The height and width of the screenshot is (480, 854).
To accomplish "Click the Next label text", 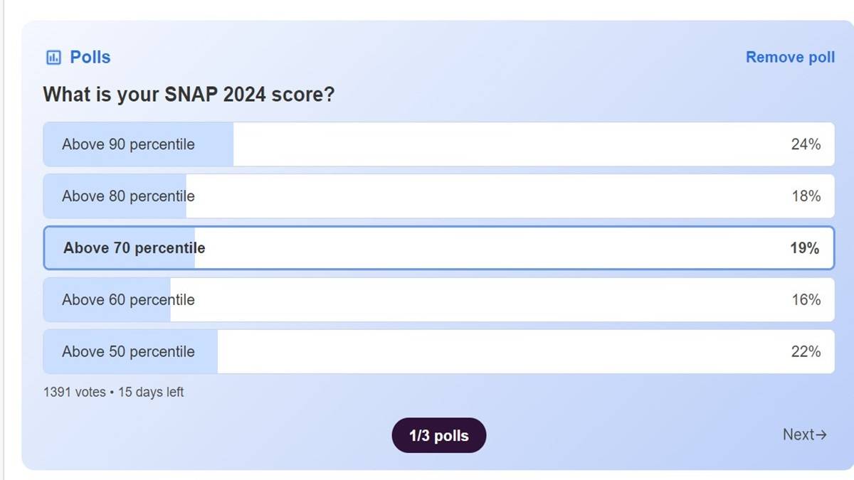I will click(800, 434).
